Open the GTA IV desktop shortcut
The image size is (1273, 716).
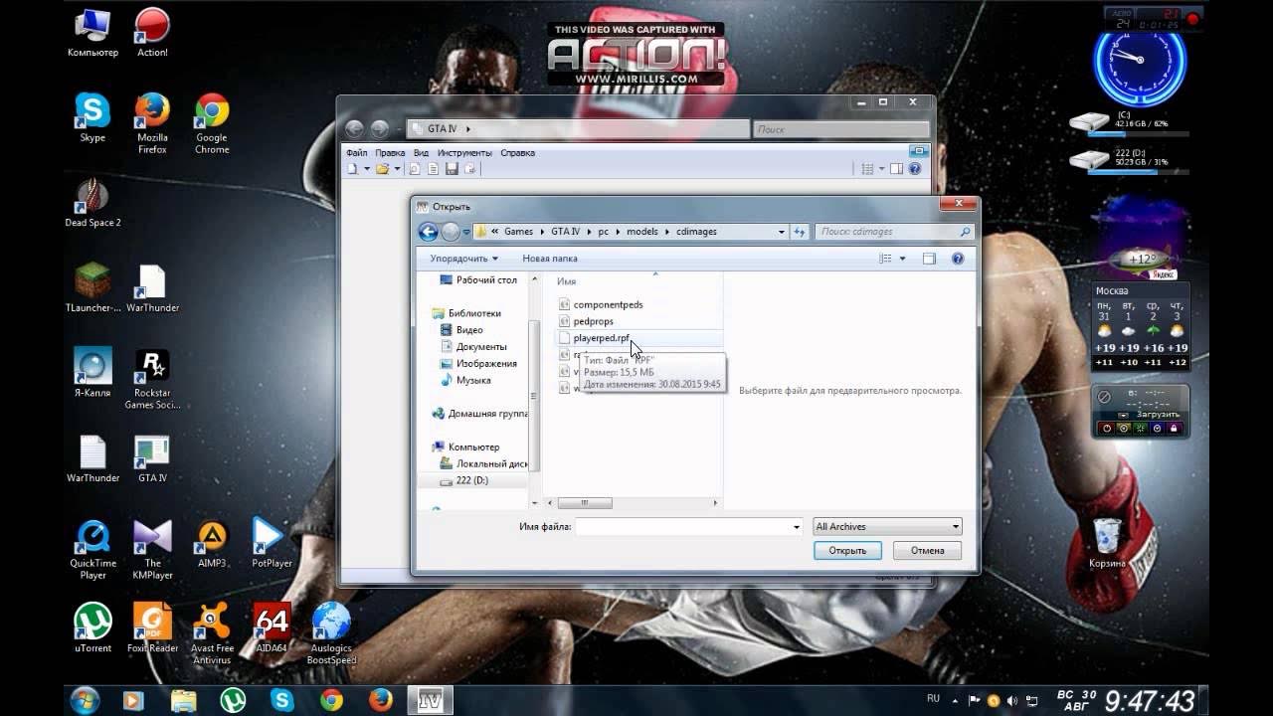point(152,458)
